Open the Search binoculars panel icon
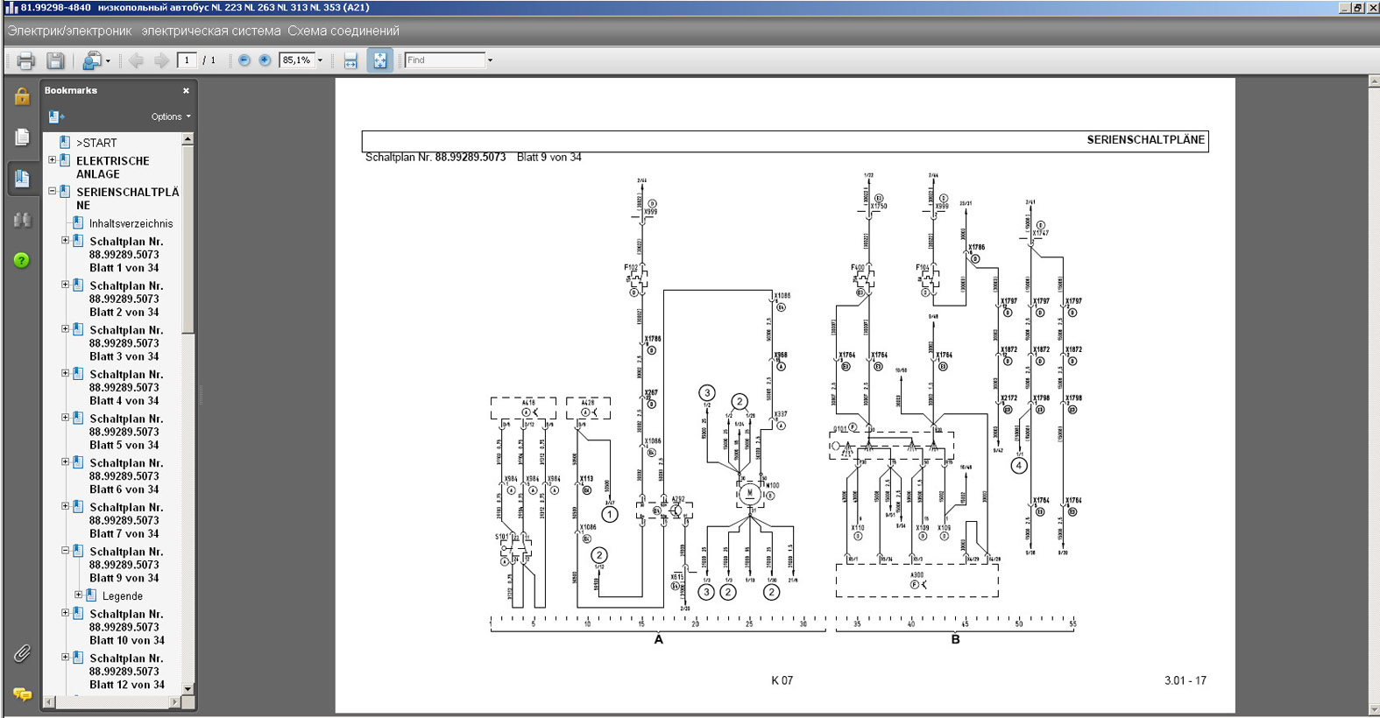 point(22,220)
